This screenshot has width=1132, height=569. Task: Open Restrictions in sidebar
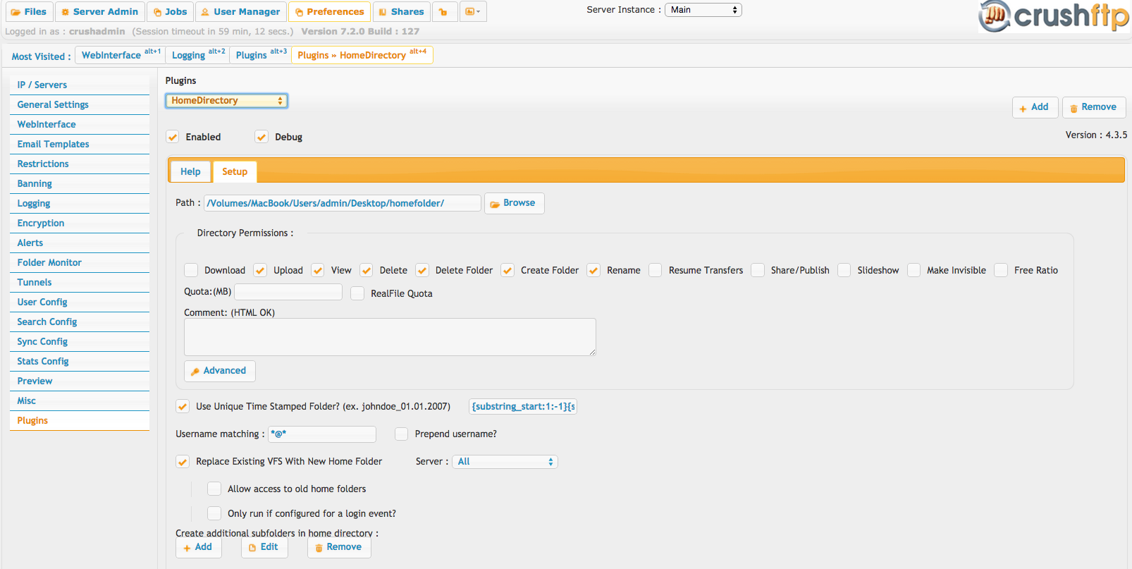[x=80, y=164]
